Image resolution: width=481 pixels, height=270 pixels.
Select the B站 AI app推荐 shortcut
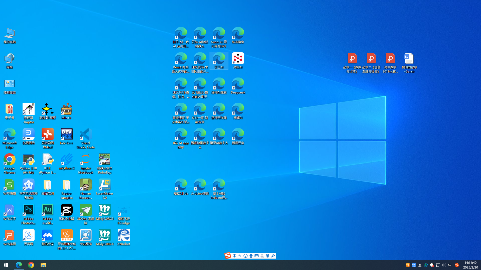tap(181, 139)
